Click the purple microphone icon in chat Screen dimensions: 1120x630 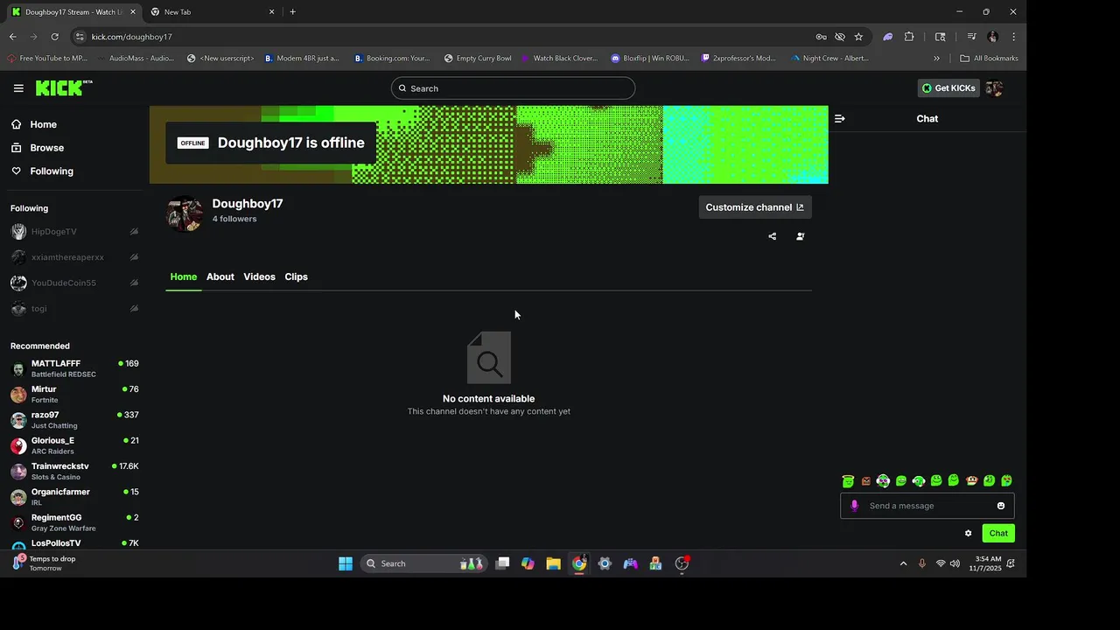tap(855, 506)
